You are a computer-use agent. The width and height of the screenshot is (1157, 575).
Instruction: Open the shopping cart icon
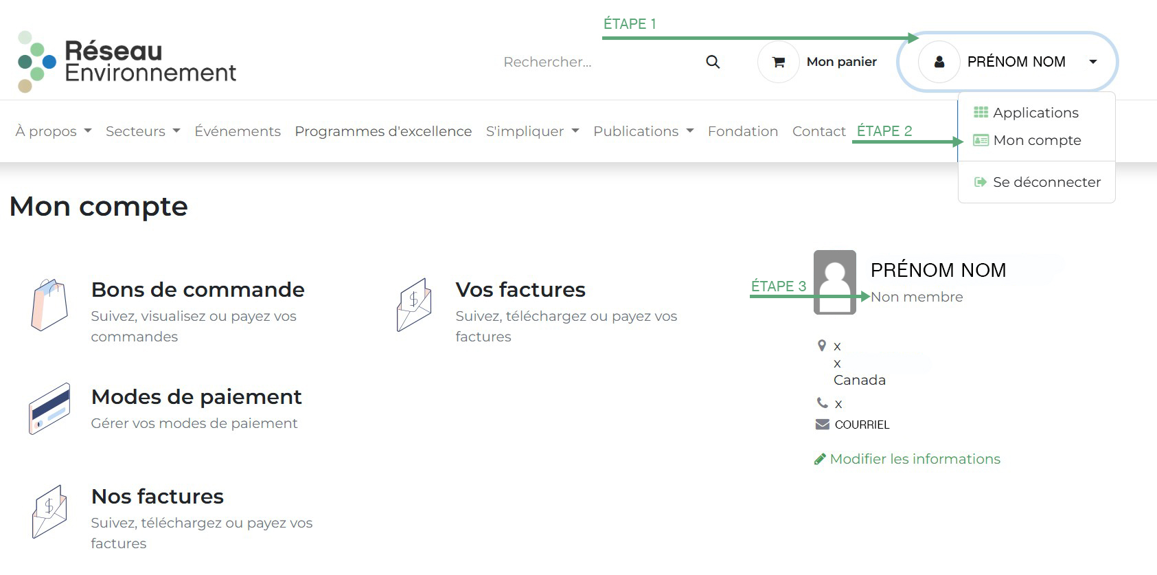(x=779, y=62)
